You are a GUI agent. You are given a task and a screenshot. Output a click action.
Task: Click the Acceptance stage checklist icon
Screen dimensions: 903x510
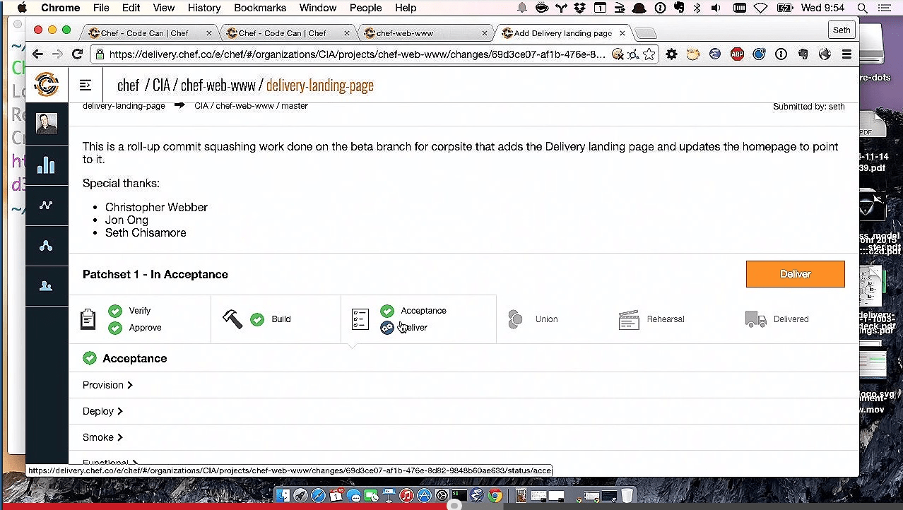point(360,319)
